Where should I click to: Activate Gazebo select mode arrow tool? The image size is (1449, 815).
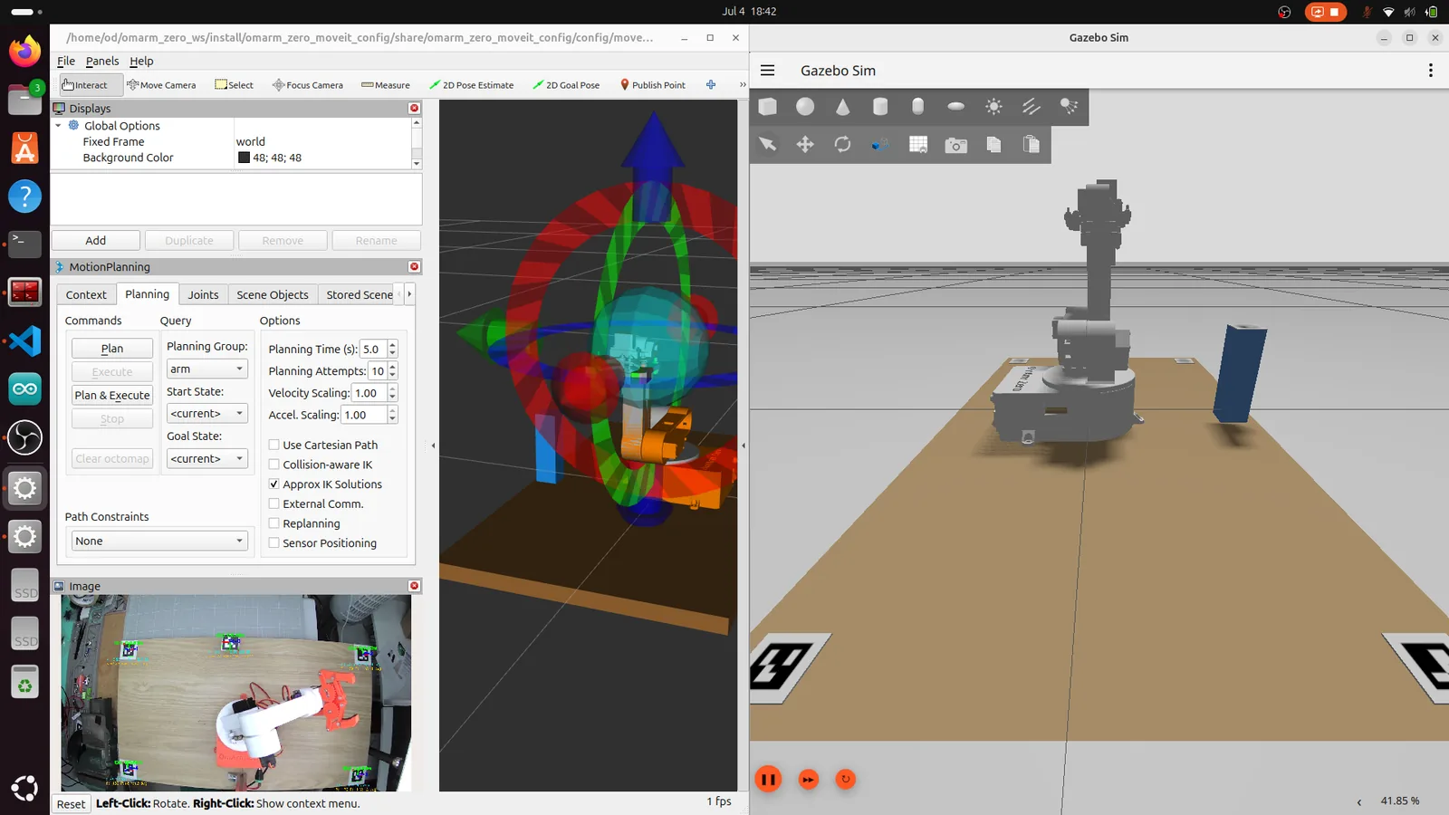[x=768, y=145]
